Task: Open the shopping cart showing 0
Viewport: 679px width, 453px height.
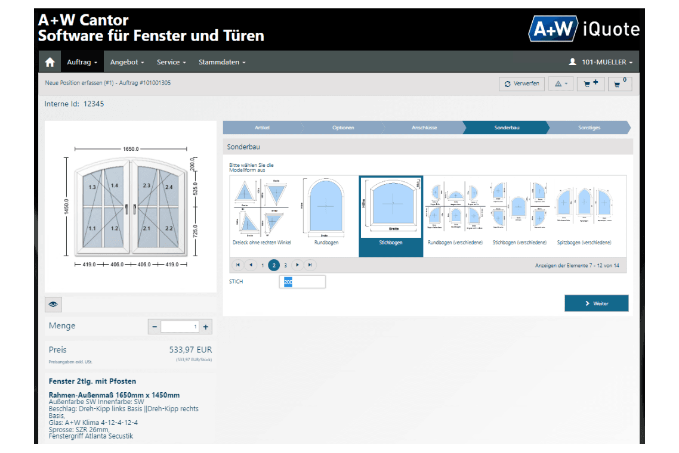Action: (x=620, y=83)
